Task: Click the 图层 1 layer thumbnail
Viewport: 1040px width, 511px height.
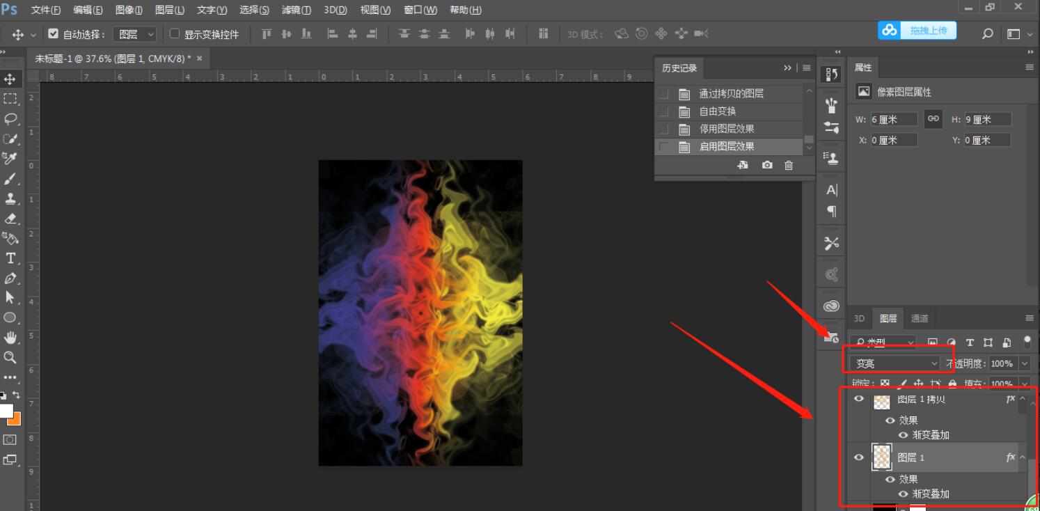Action: click(x=882, y=457)
